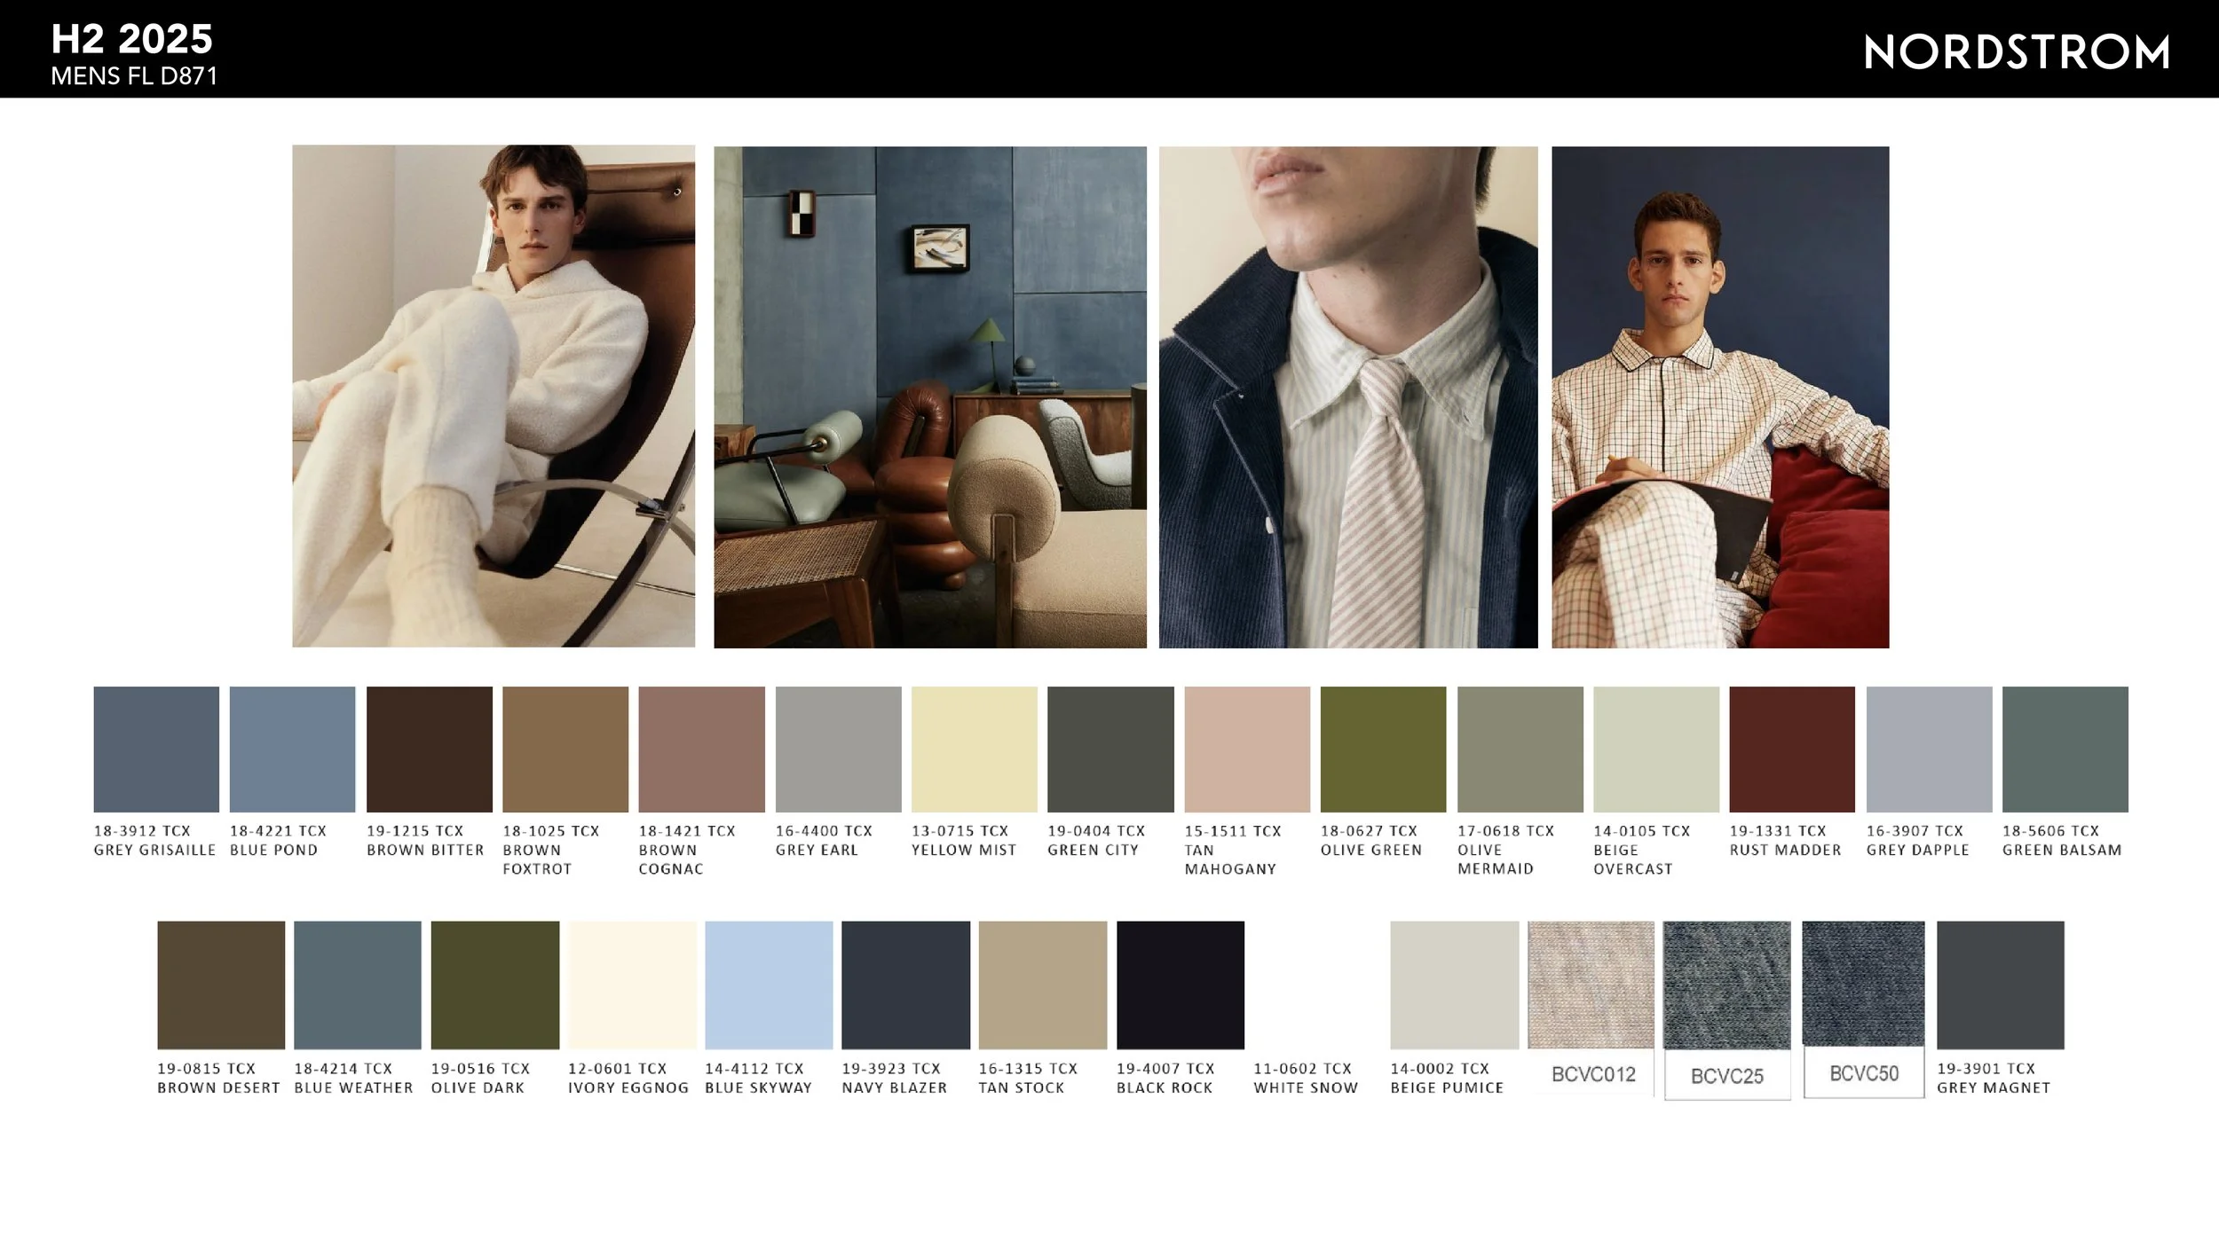
Task: Select the Blue Pond color swatch
Action: [292, 749]
